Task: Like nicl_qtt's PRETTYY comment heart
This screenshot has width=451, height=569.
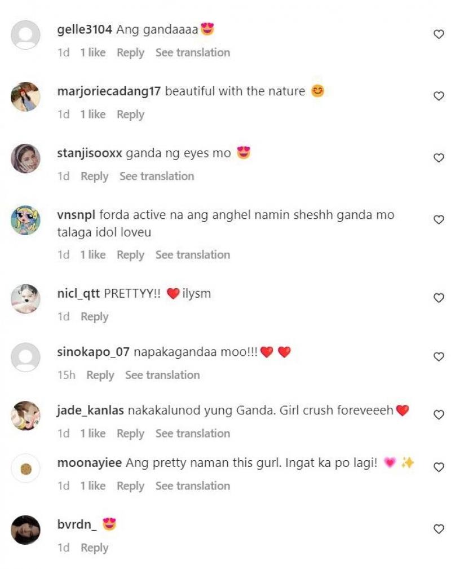Action: coord(439,298)
